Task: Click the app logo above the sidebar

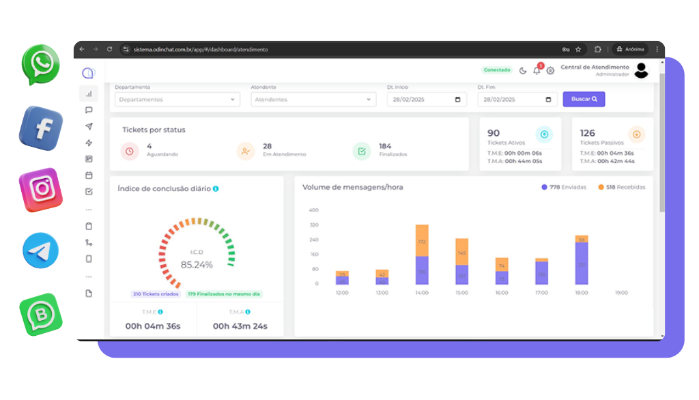Action: click(88, 72)
